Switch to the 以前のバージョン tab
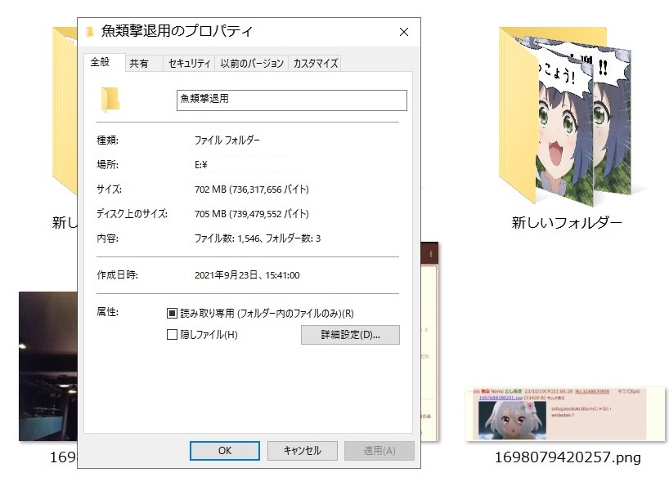 coord(252,64)
